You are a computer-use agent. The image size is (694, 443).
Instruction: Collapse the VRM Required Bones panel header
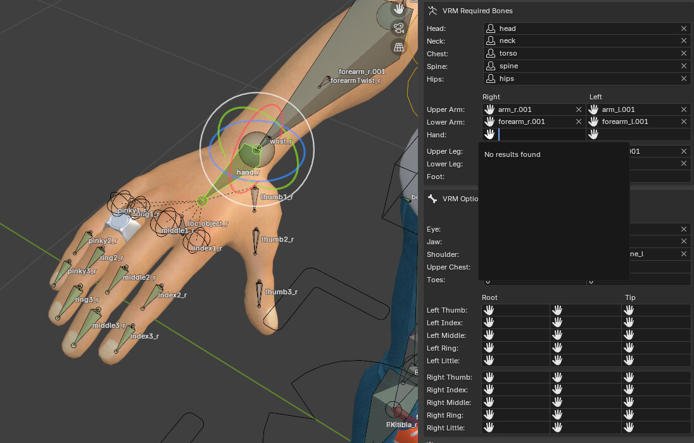(x=477, y=11)
